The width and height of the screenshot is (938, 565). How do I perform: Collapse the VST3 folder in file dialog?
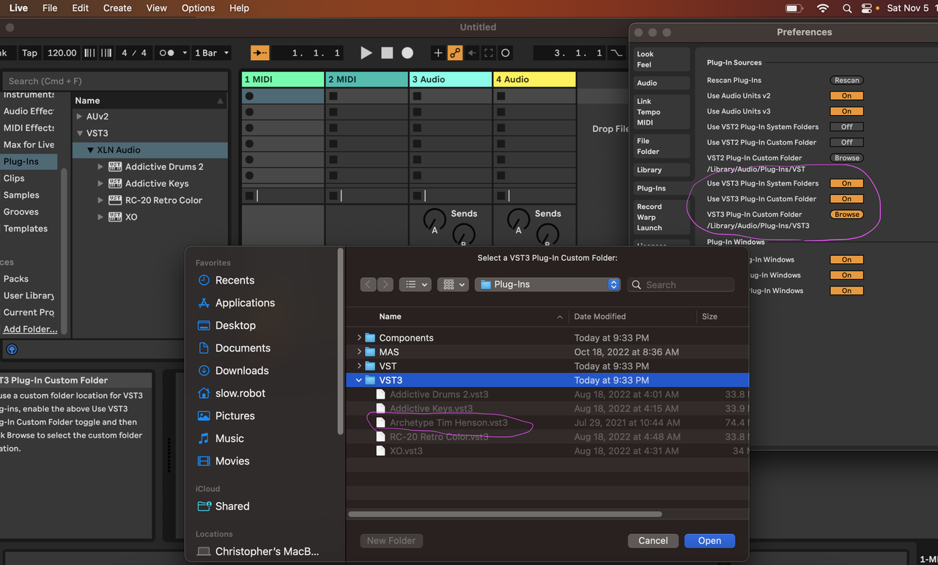[x=359, y=380]
